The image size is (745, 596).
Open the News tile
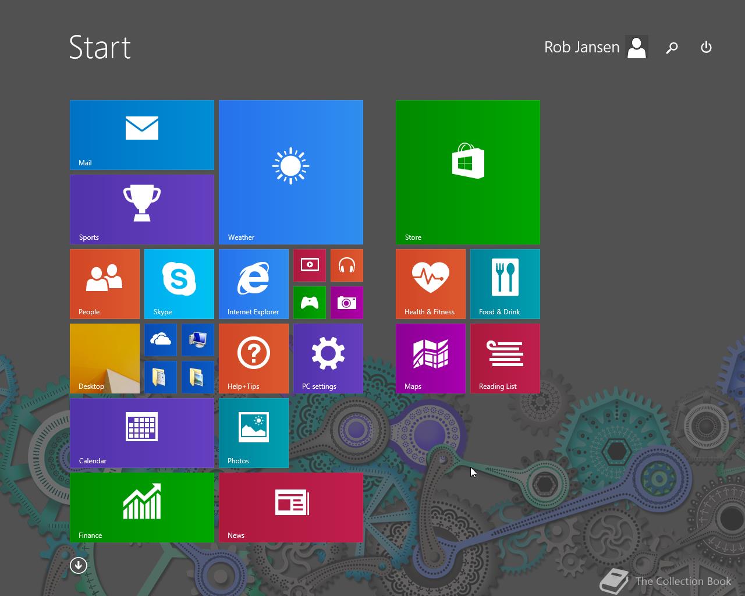coord(291,508)
